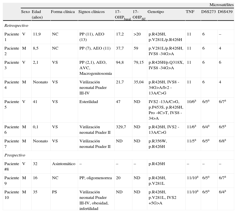Click the Forma clínica column header
Image resolution: width=237 pixels, height=213 pixels.
[63, 12]
